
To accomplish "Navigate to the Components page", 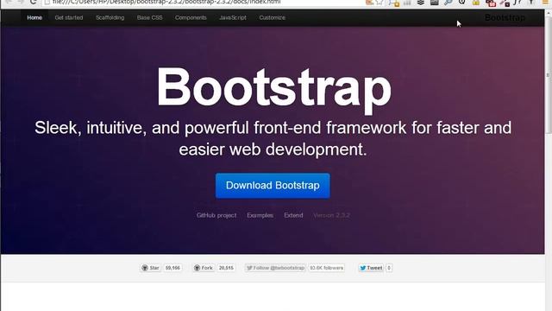I will pyautogui.click(x=191, y=17).
